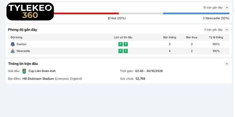Click the 'Đội bóng' column header
This screenshot has width=235, height=117.
(16, 37)
